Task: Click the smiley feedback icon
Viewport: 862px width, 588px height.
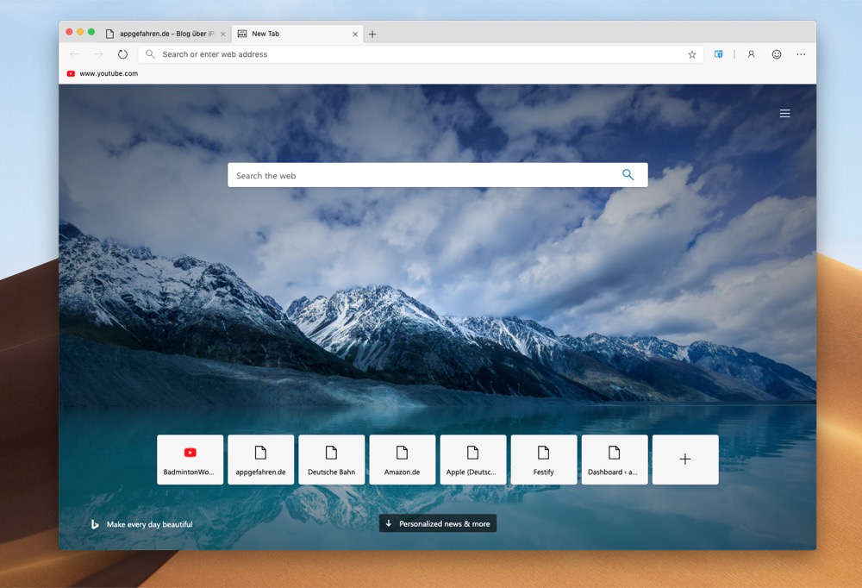Action: pos(777,54)
